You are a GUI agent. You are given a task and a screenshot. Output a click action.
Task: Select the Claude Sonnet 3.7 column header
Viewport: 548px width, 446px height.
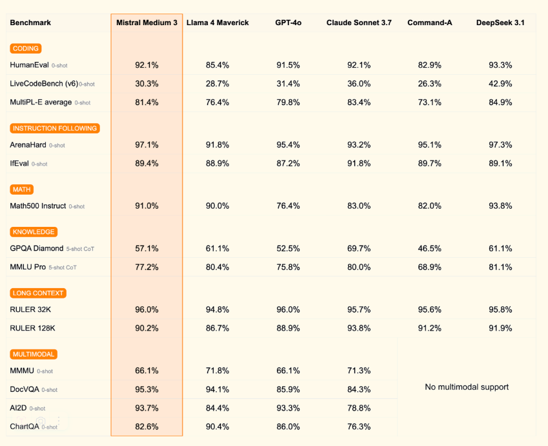pyautogui.click(x=359, y=23)
